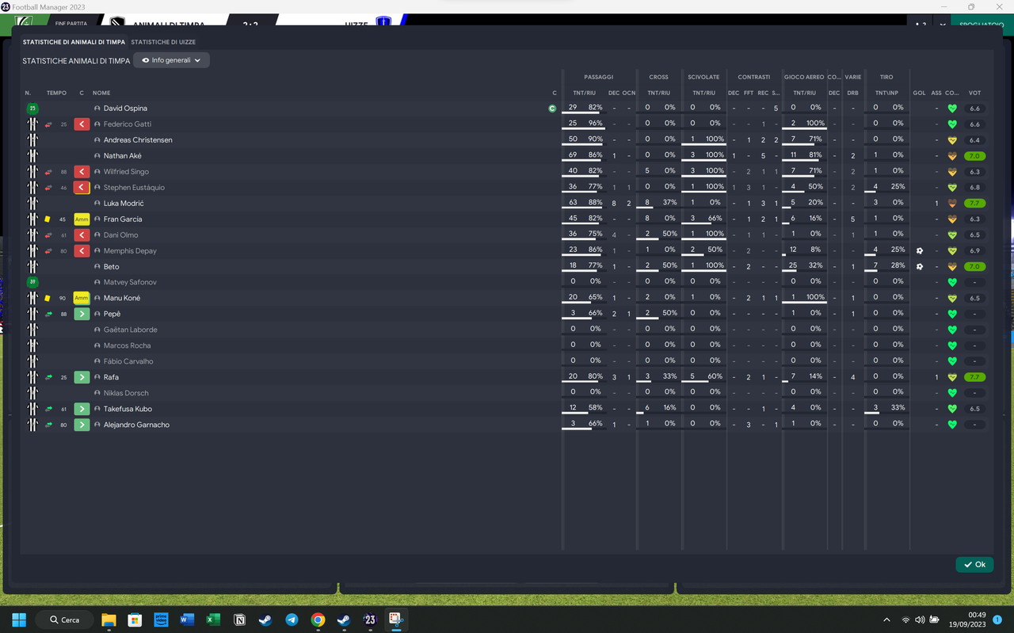Click the goal ball icon on Beto's row
The width and height of the screenshot is (1014, 633).
[920, 267]
